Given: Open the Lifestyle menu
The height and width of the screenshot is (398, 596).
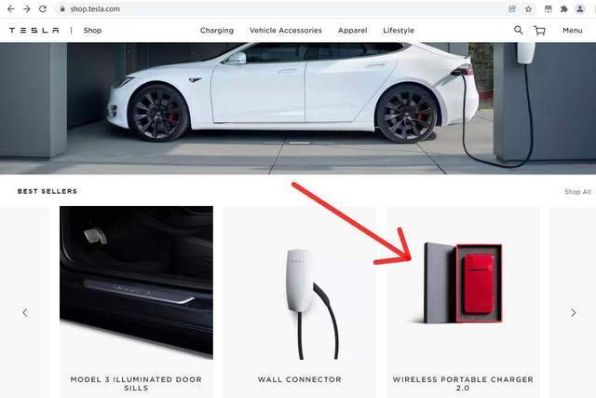Looking at the screenshot, I should click(399, 31).
